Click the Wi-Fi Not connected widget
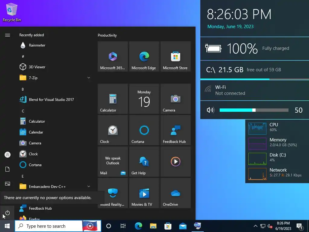This screenshot has height=232, width=309. 255,90
